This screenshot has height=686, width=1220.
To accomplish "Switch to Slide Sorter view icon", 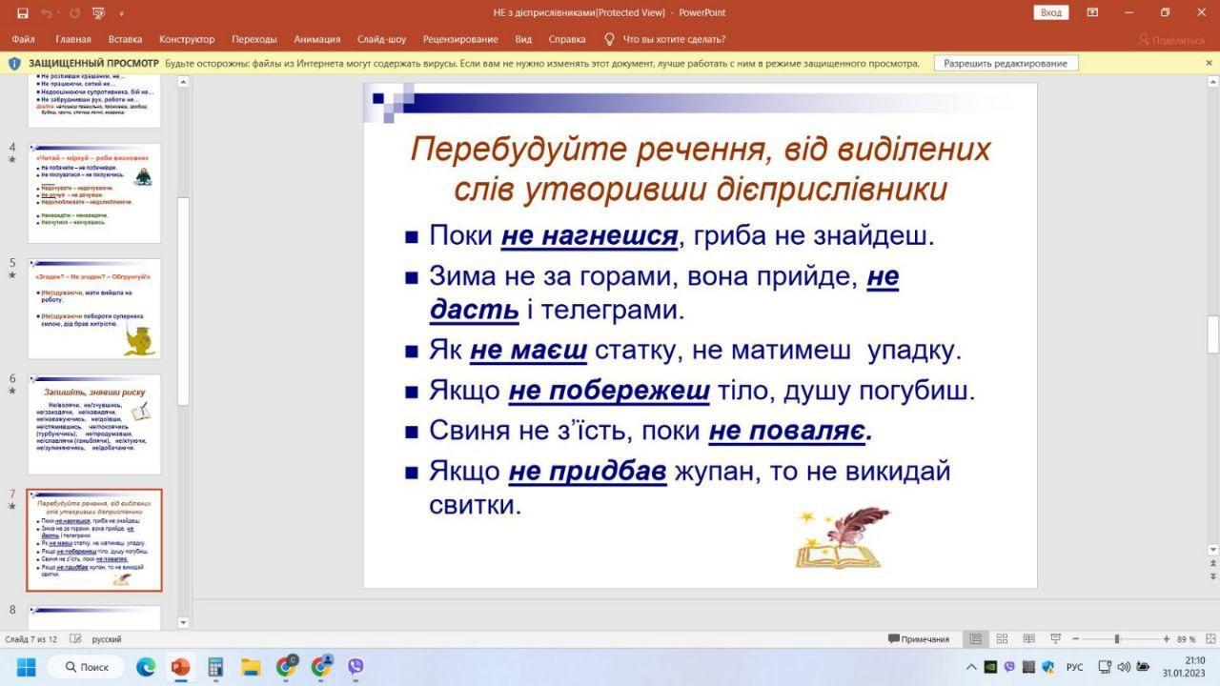I will tap(1002, 639).
